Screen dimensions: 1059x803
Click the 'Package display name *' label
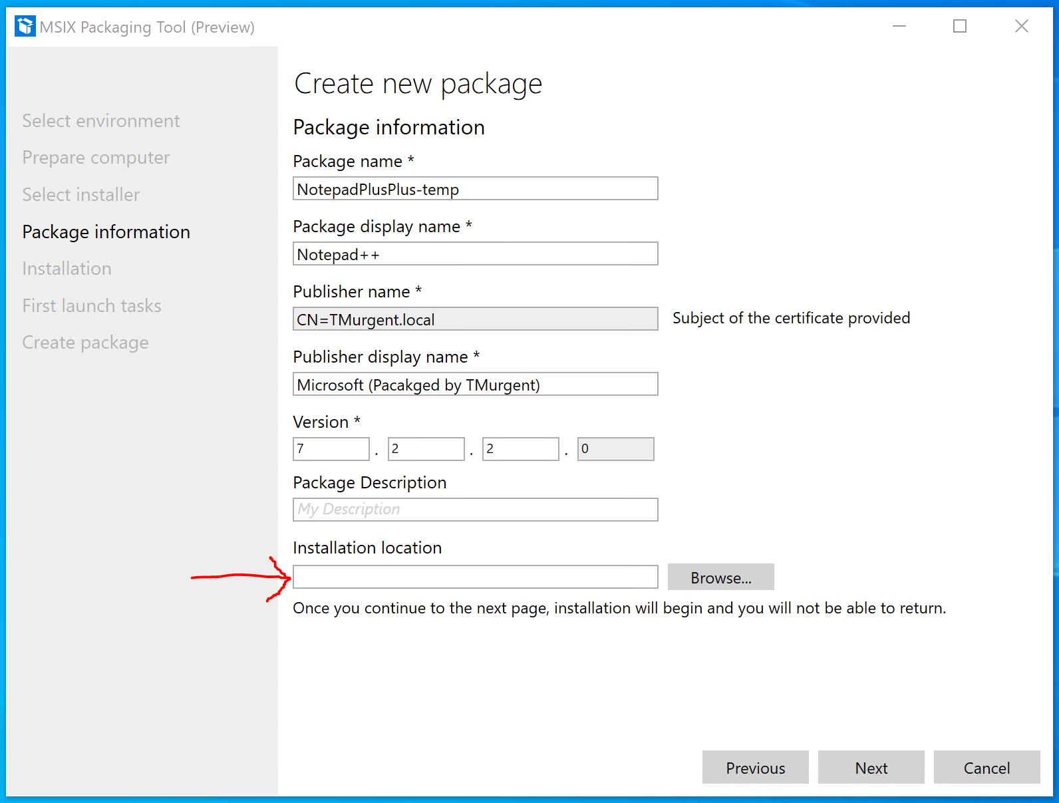(x=382, y=227)
